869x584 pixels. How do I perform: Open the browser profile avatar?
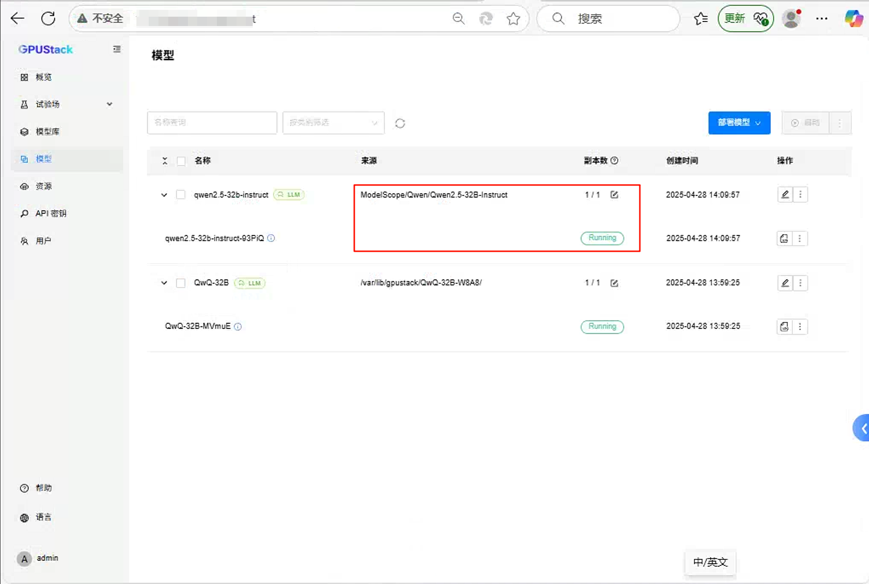tap(791, 19)
